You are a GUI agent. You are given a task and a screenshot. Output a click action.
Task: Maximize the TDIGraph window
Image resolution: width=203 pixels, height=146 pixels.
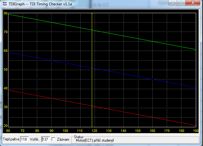pos(181,3)
